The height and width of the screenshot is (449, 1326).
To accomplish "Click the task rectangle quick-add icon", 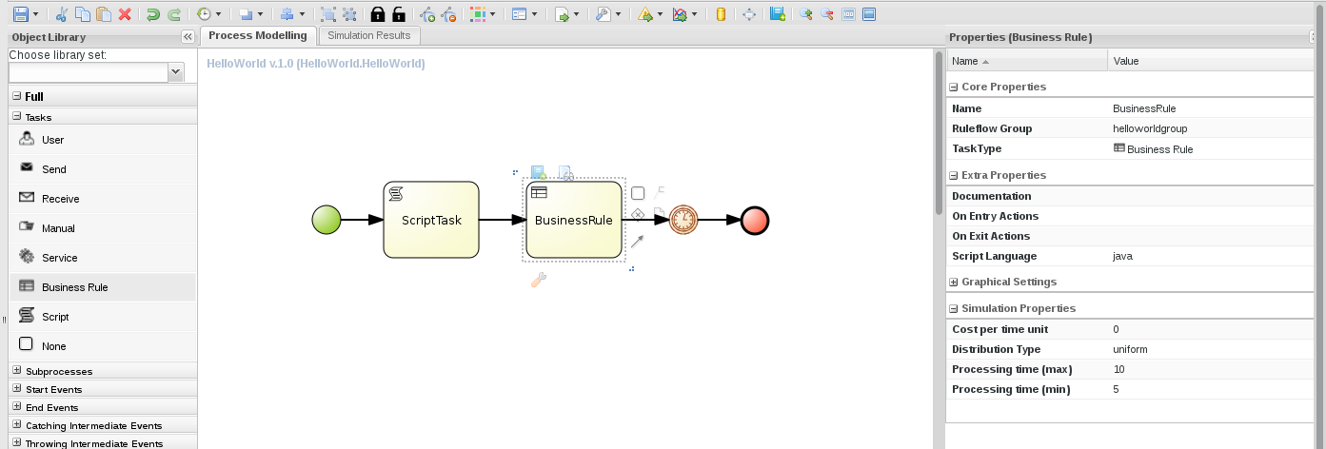I will (638, 193).
